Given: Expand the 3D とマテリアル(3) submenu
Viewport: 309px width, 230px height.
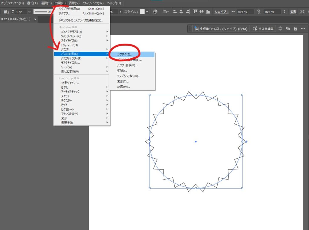Looking at the screenshot, I should 82,32.
